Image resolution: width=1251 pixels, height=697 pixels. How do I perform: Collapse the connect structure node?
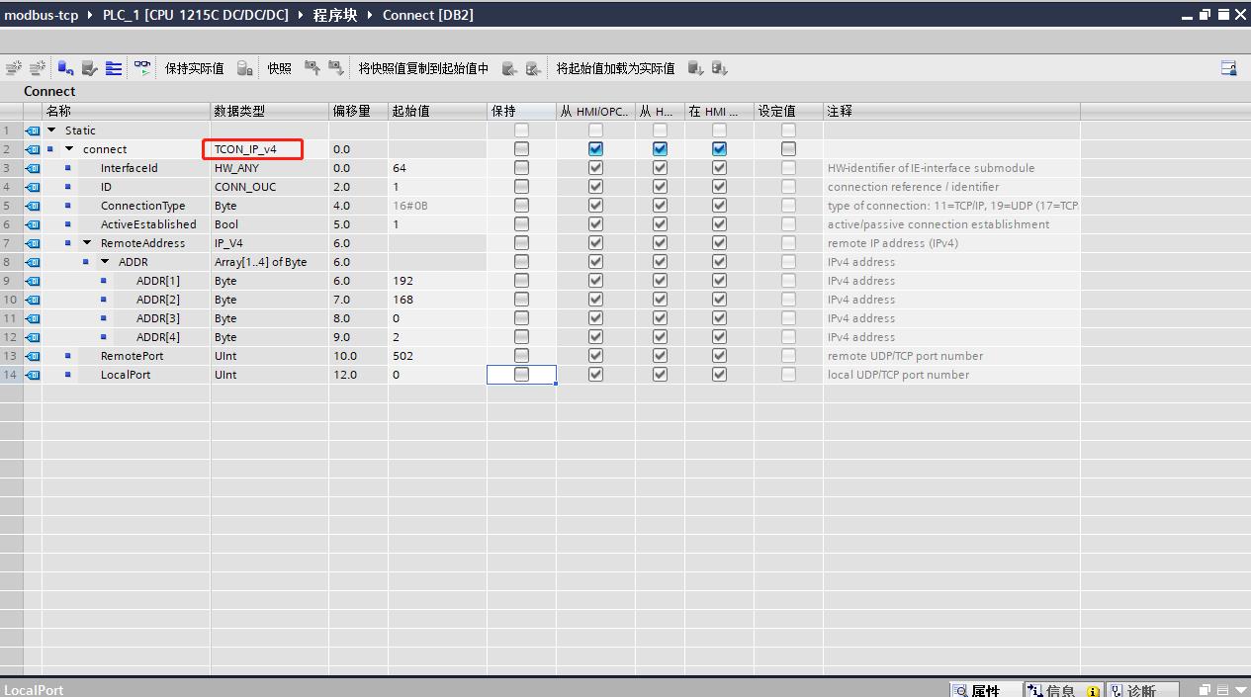(x=69, y=148)
